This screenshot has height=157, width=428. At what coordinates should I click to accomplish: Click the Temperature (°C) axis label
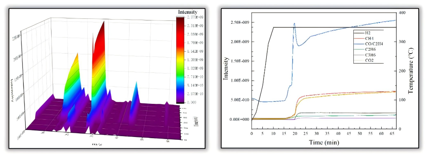(x=411, y=71)
